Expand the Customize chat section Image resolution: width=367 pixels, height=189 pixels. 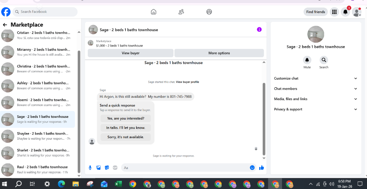[x=315, y=78]
